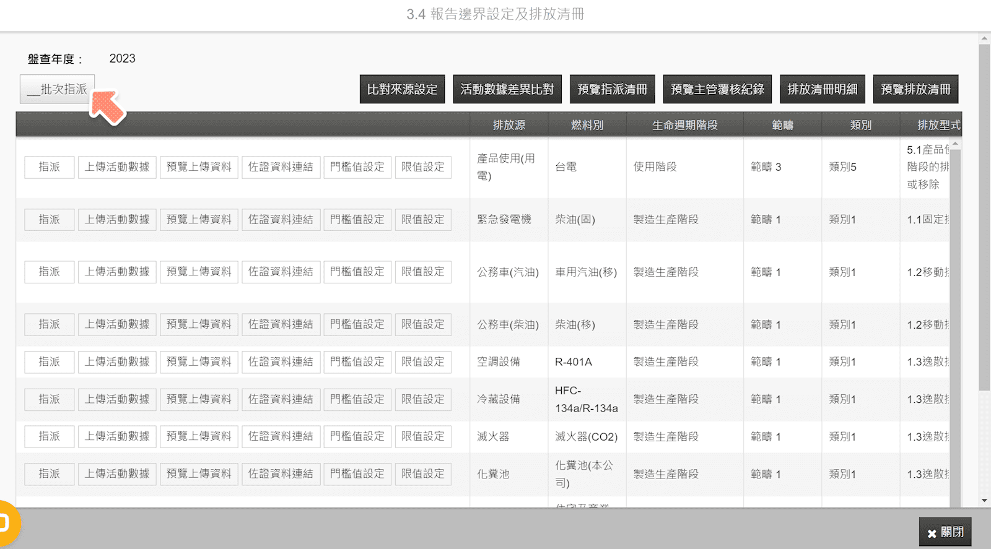The image size is (991, 549).
Task: Open 比對來源設定 comparison source settings
Action: 402,89
